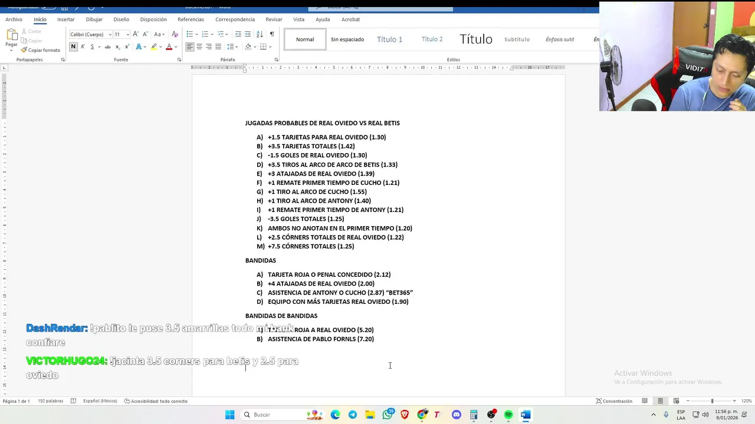Image resolution: width=755 pixels, height=424 pixels.
Task: Open WhatsApp from the taskbar
Action: [x=388, y=415]
